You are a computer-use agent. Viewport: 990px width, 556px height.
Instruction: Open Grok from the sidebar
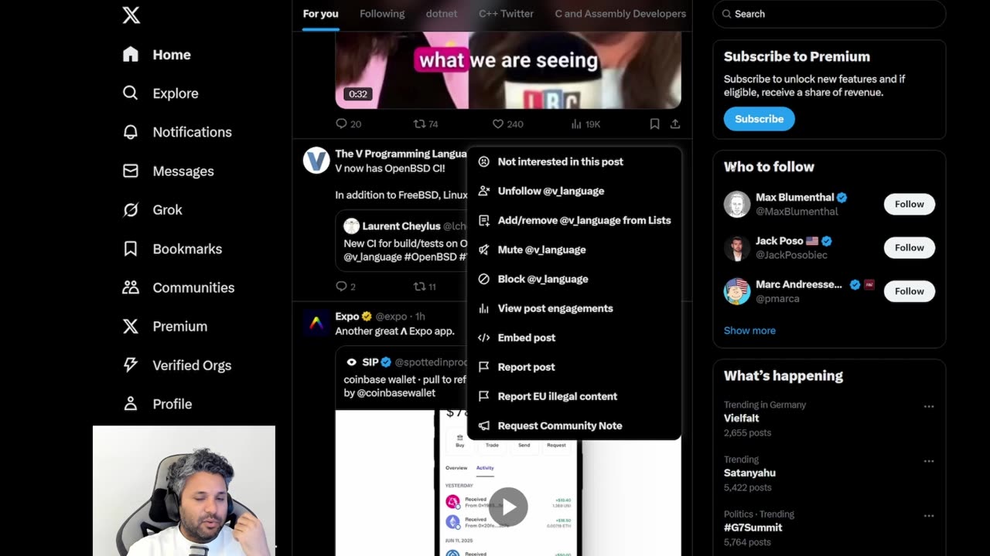coord(152,210)
